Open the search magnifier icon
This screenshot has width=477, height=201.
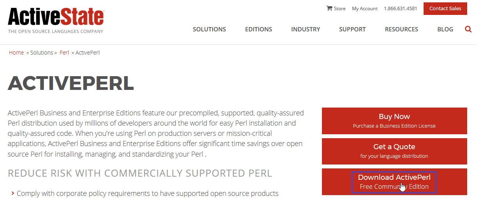(x=468, y=29)
